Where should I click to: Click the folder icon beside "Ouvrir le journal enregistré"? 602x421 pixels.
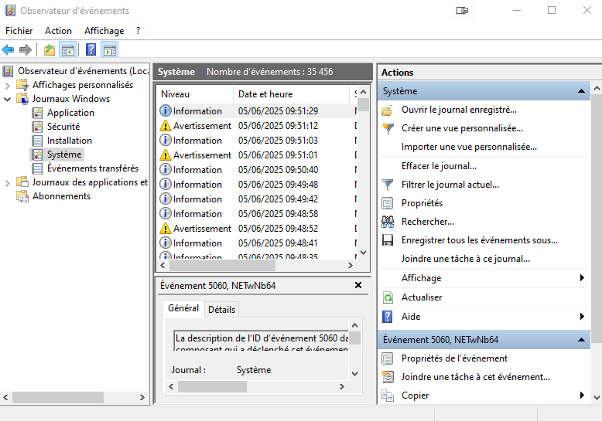pos(388,110)
